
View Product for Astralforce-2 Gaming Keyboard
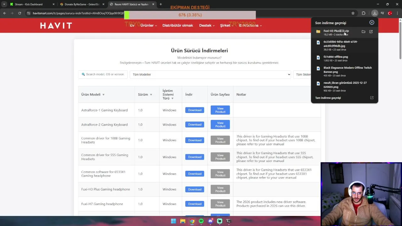[x=220, y=125]
